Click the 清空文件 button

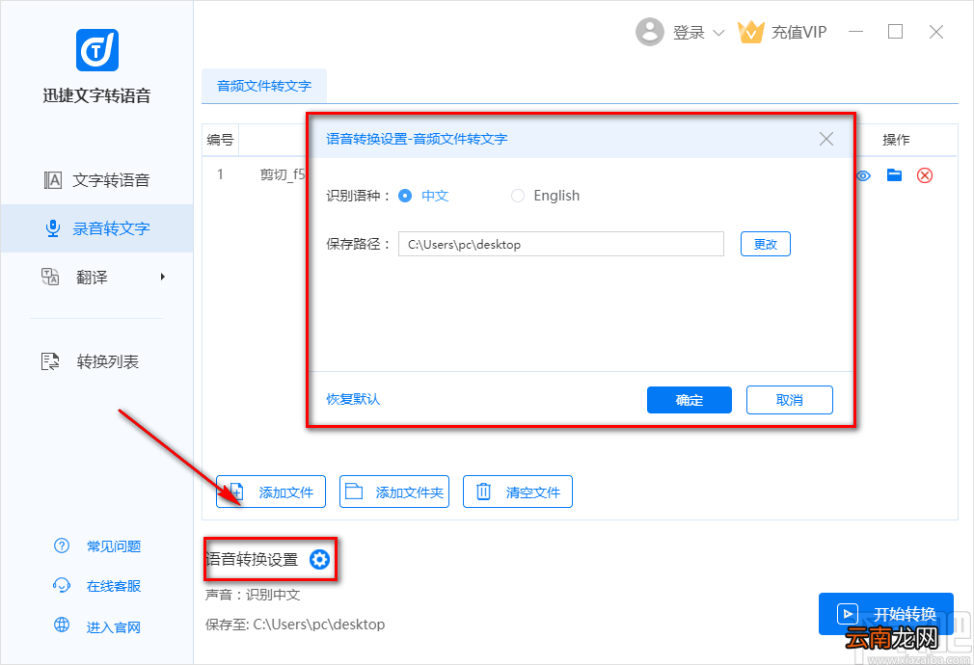click(518, 492)
